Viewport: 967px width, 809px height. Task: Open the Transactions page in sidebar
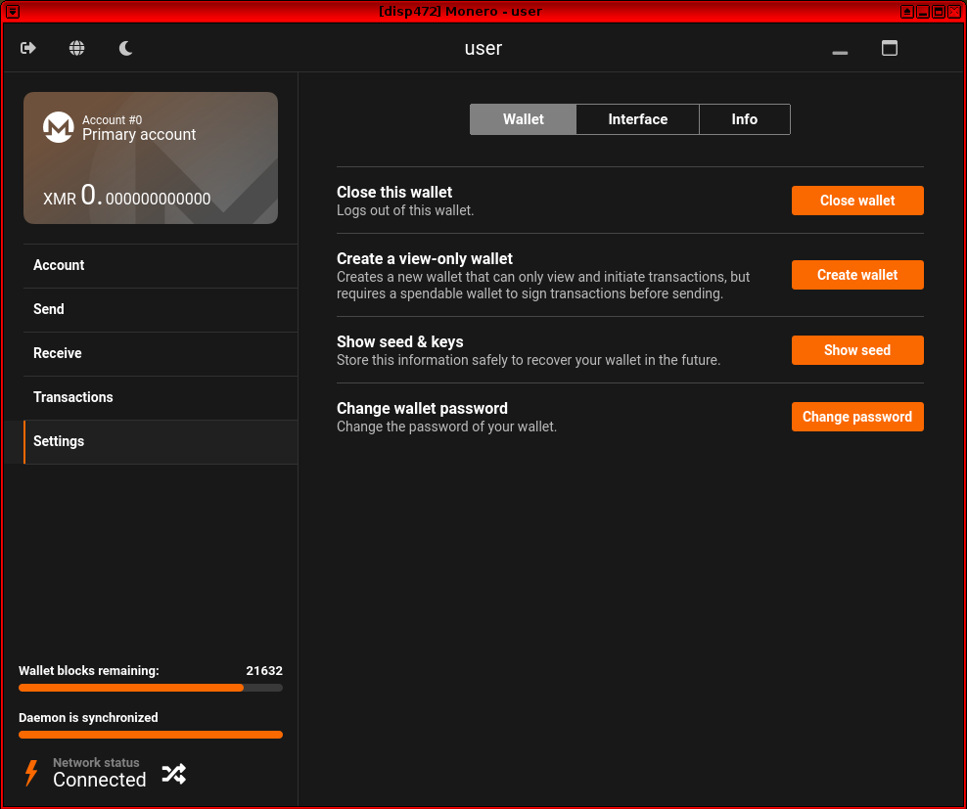pos(73,397)
